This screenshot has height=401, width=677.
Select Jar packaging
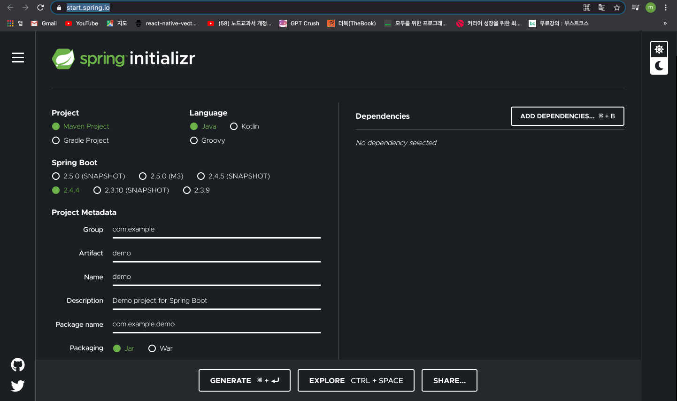pos(123,348)
